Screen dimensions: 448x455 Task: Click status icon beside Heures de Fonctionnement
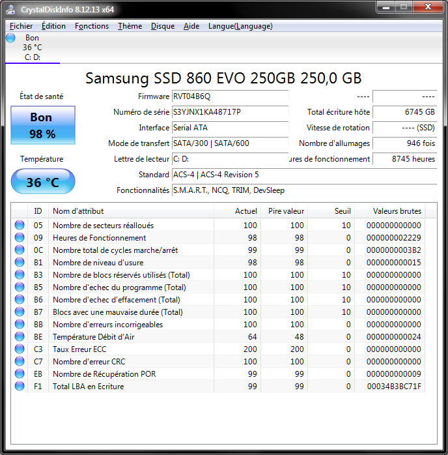20,238
